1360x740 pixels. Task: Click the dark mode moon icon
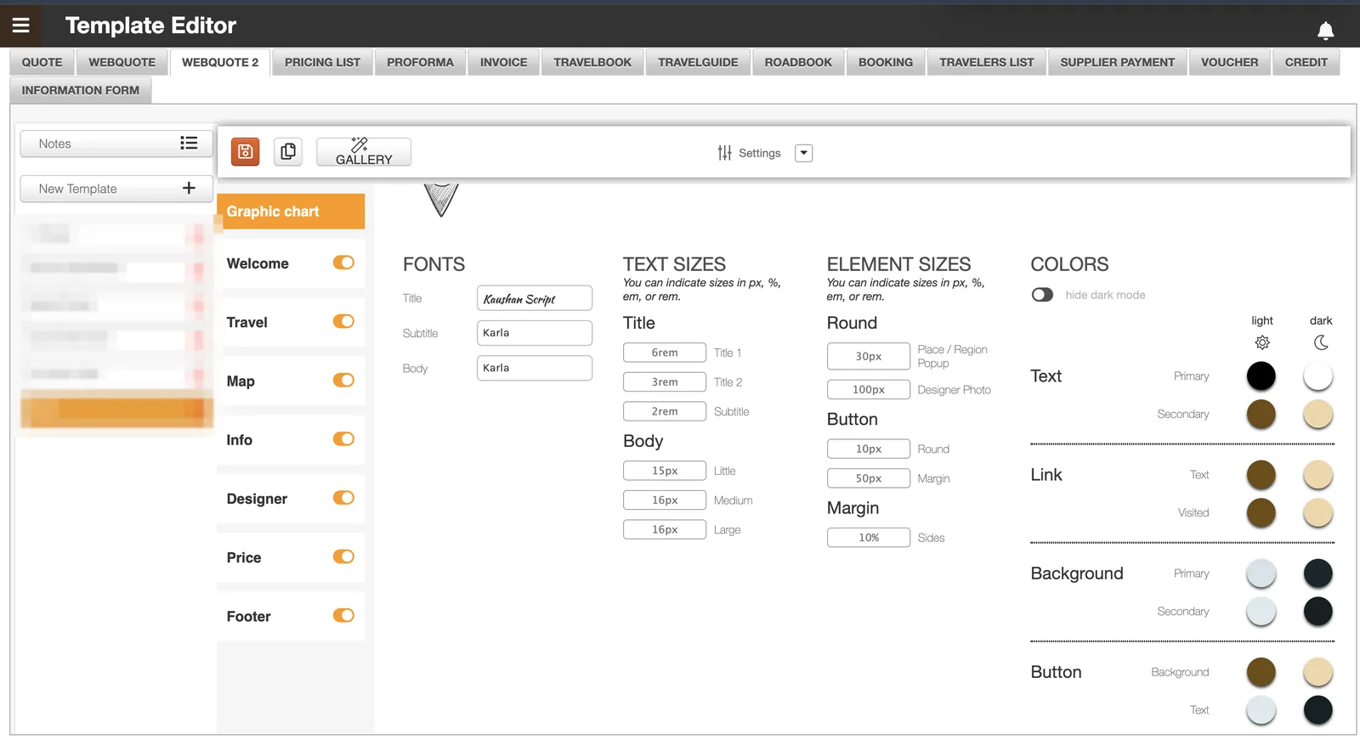tap(1321, 342)
